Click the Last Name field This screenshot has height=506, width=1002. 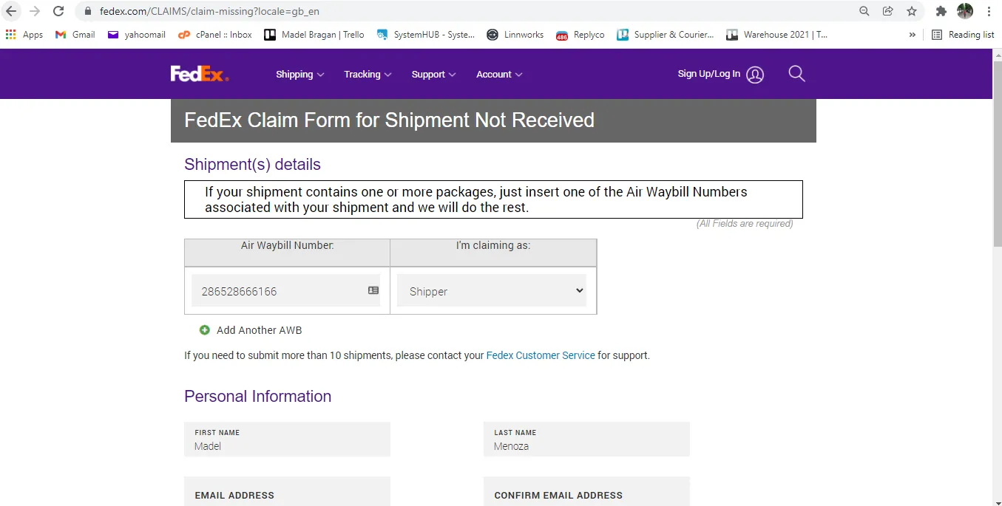click(x=586, y=440)
